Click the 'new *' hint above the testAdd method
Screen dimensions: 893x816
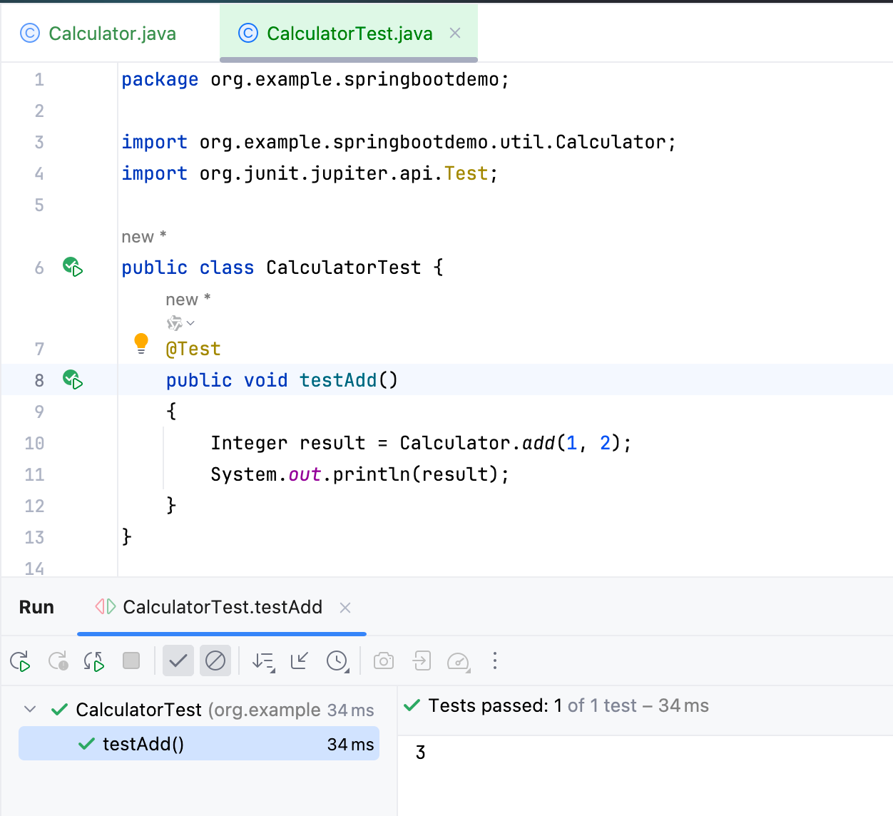pyautogui.click(x=188, y=300)
